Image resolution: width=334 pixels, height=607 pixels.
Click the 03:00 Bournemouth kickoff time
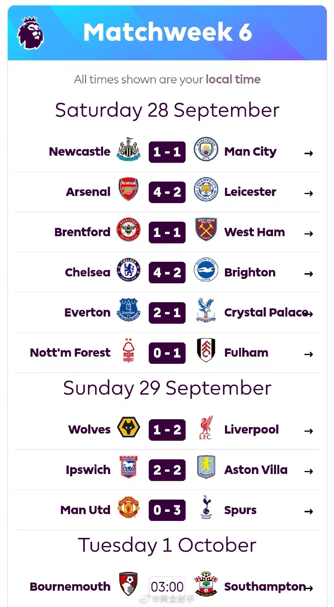167,587
